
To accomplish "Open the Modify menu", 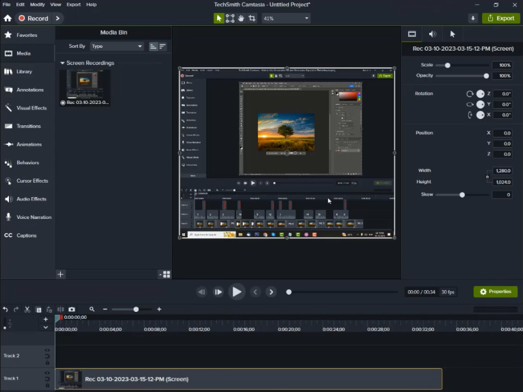I will (37, 4).
